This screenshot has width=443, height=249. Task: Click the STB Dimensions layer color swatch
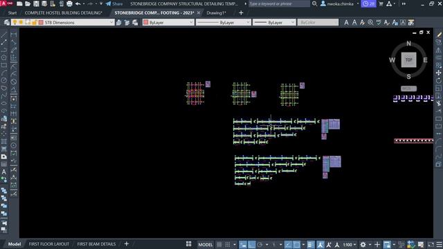coord(41,22)
